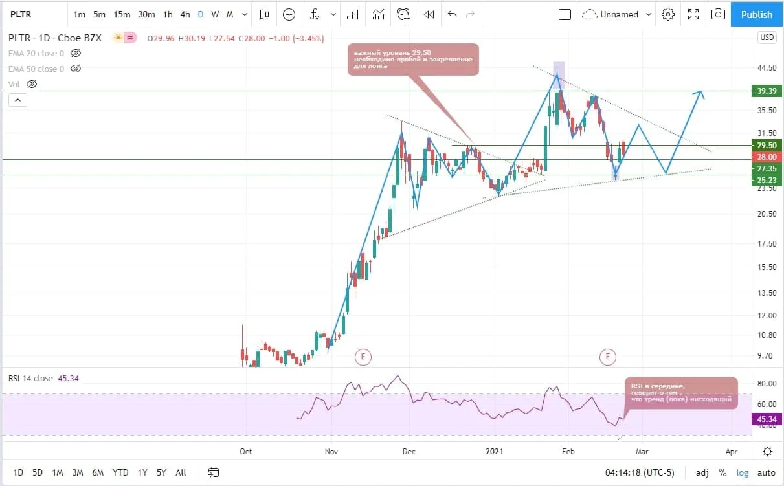Click the 25.23 price level label
Viewport: 784px width, 486px height.
point(767,180)
